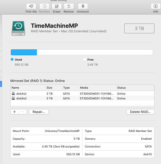The image size is (161, 164).
Task: Click the ST3000DM001 media of disk9s2
Action: click(x=96, y=98)
